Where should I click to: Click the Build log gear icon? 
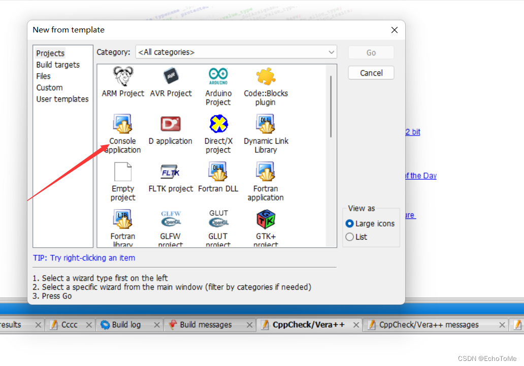tap(105, 324)
